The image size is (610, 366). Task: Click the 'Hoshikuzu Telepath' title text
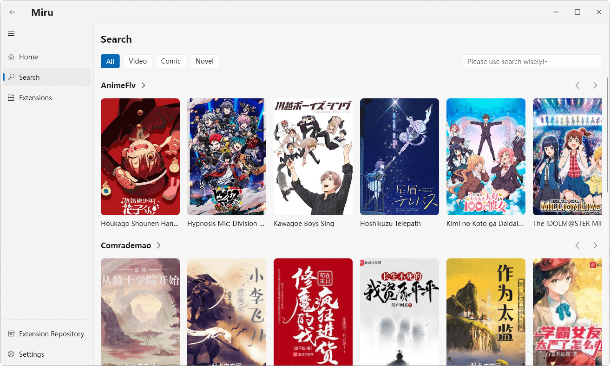[390, 224]
